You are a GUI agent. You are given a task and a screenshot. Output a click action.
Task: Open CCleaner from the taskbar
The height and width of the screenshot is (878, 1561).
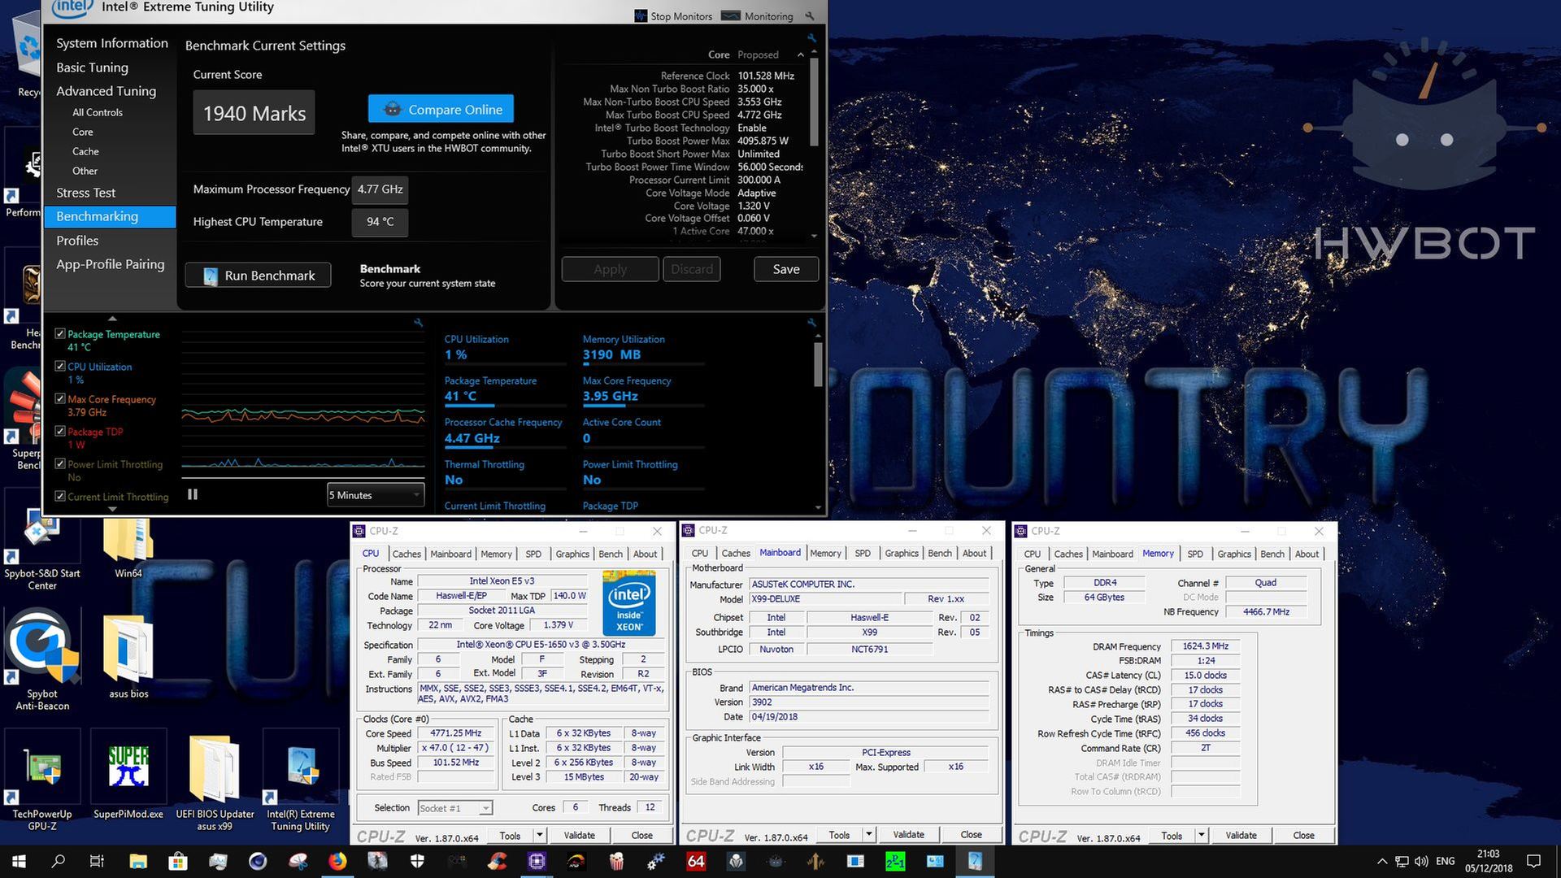497,861
